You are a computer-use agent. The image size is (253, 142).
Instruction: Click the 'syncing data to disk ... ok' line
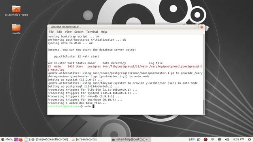(x=70, y=43)
